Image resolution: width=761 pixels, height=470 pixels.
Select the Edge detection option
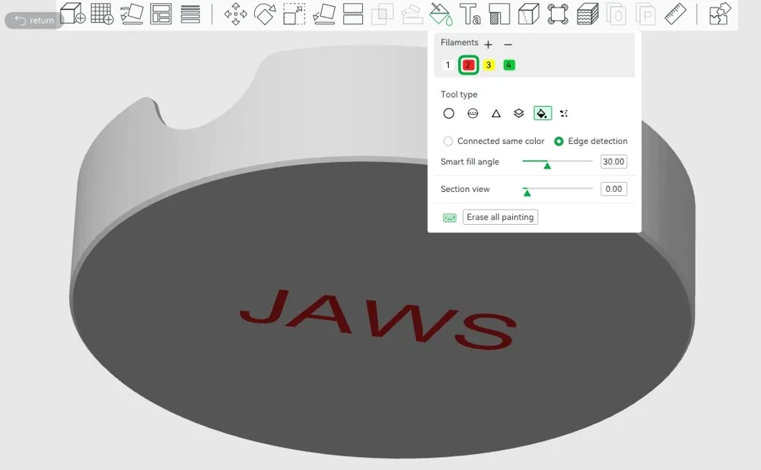[591, 141]
